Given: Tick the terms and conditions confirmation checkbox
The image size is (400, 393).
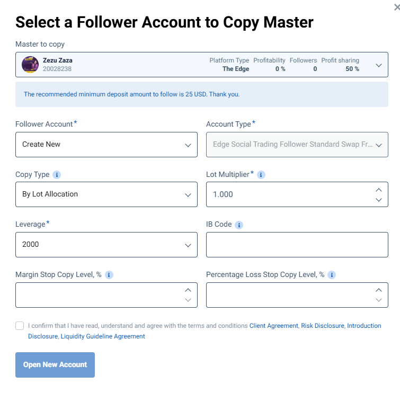Looking at the screenshot, I should (20, 326).
